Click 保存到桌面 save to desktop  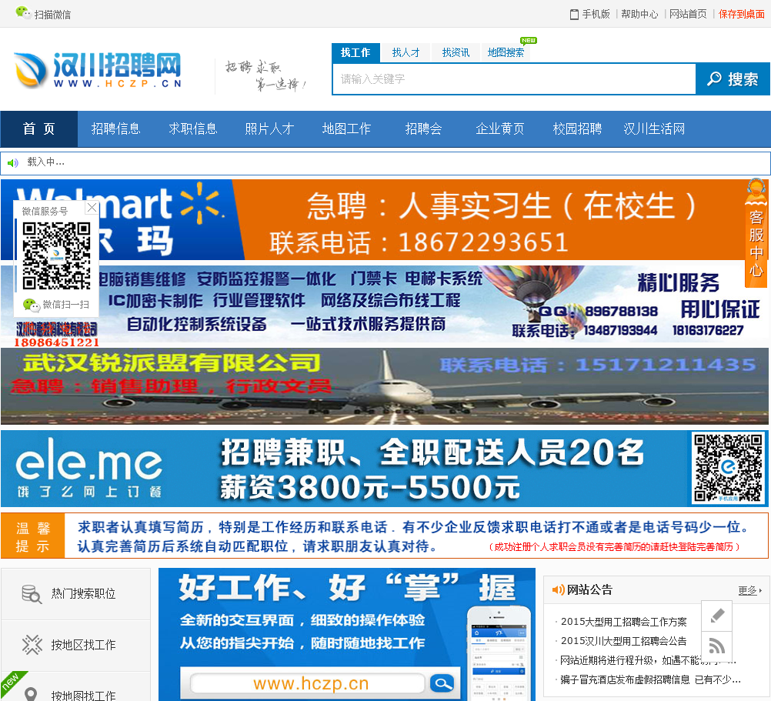pos(742,15)
